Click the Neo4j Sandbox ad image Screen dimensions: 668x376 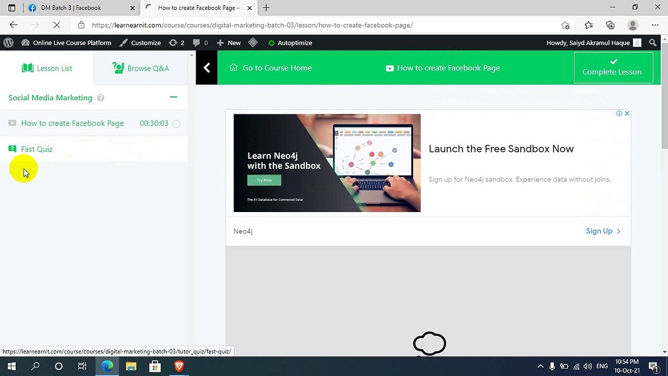(327, 163)
